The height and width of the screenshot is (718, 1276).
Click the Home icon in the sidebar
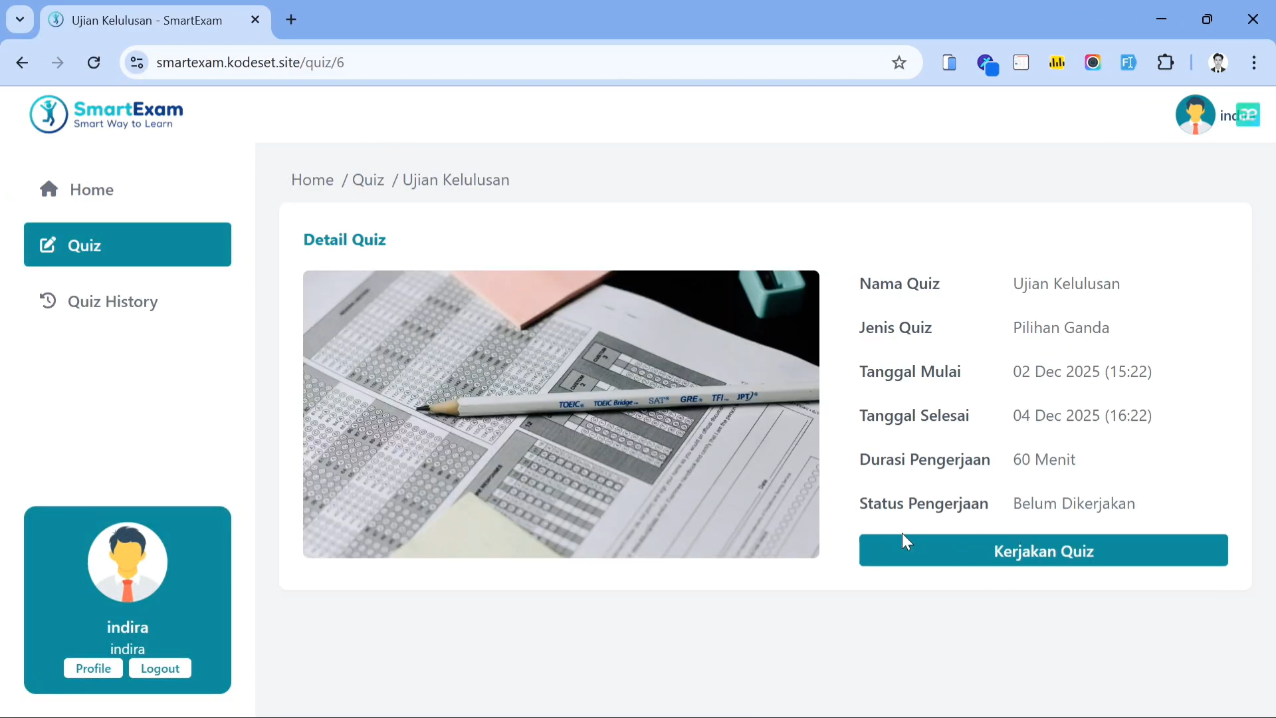(49, 189)
